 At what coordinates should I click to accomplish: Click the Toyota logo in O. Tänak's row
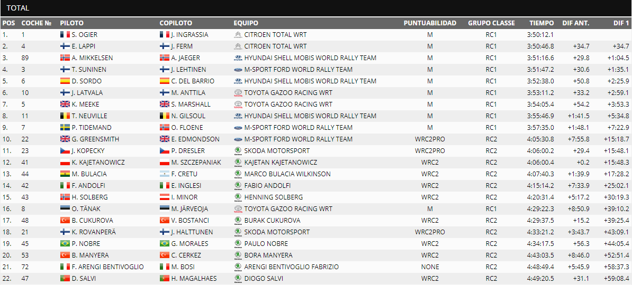tap(238, 209)
